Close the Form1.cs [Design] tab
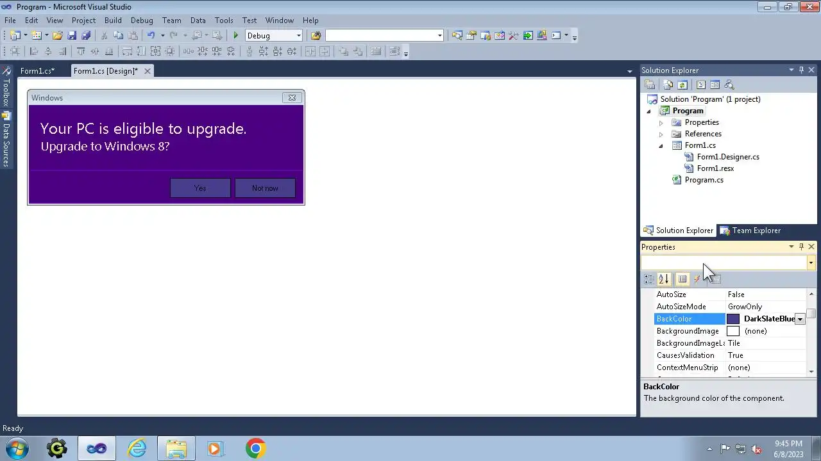Screen dimensions: 821x461 147,71
